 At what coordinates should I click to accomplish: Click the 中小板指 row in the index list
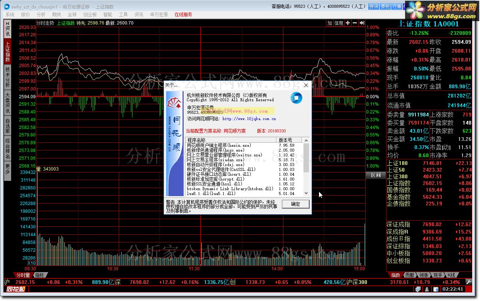coord(429,253)
